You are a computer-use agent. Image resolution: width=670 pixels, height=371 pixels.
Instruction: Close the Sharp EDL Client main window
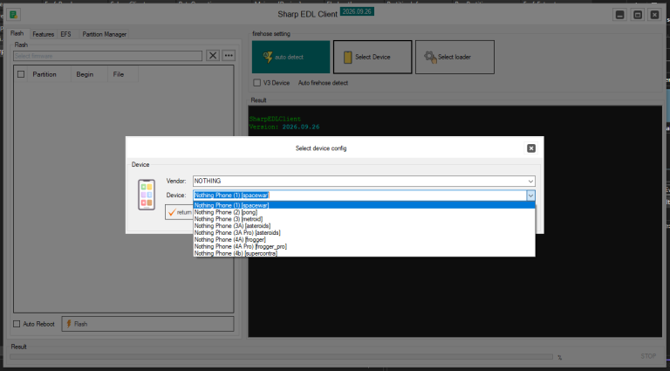point(654,15)
